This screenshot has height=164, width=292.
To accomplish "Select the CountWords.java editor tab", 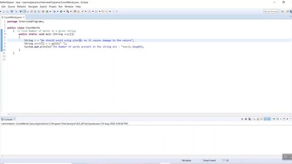I will click(13, 17).
